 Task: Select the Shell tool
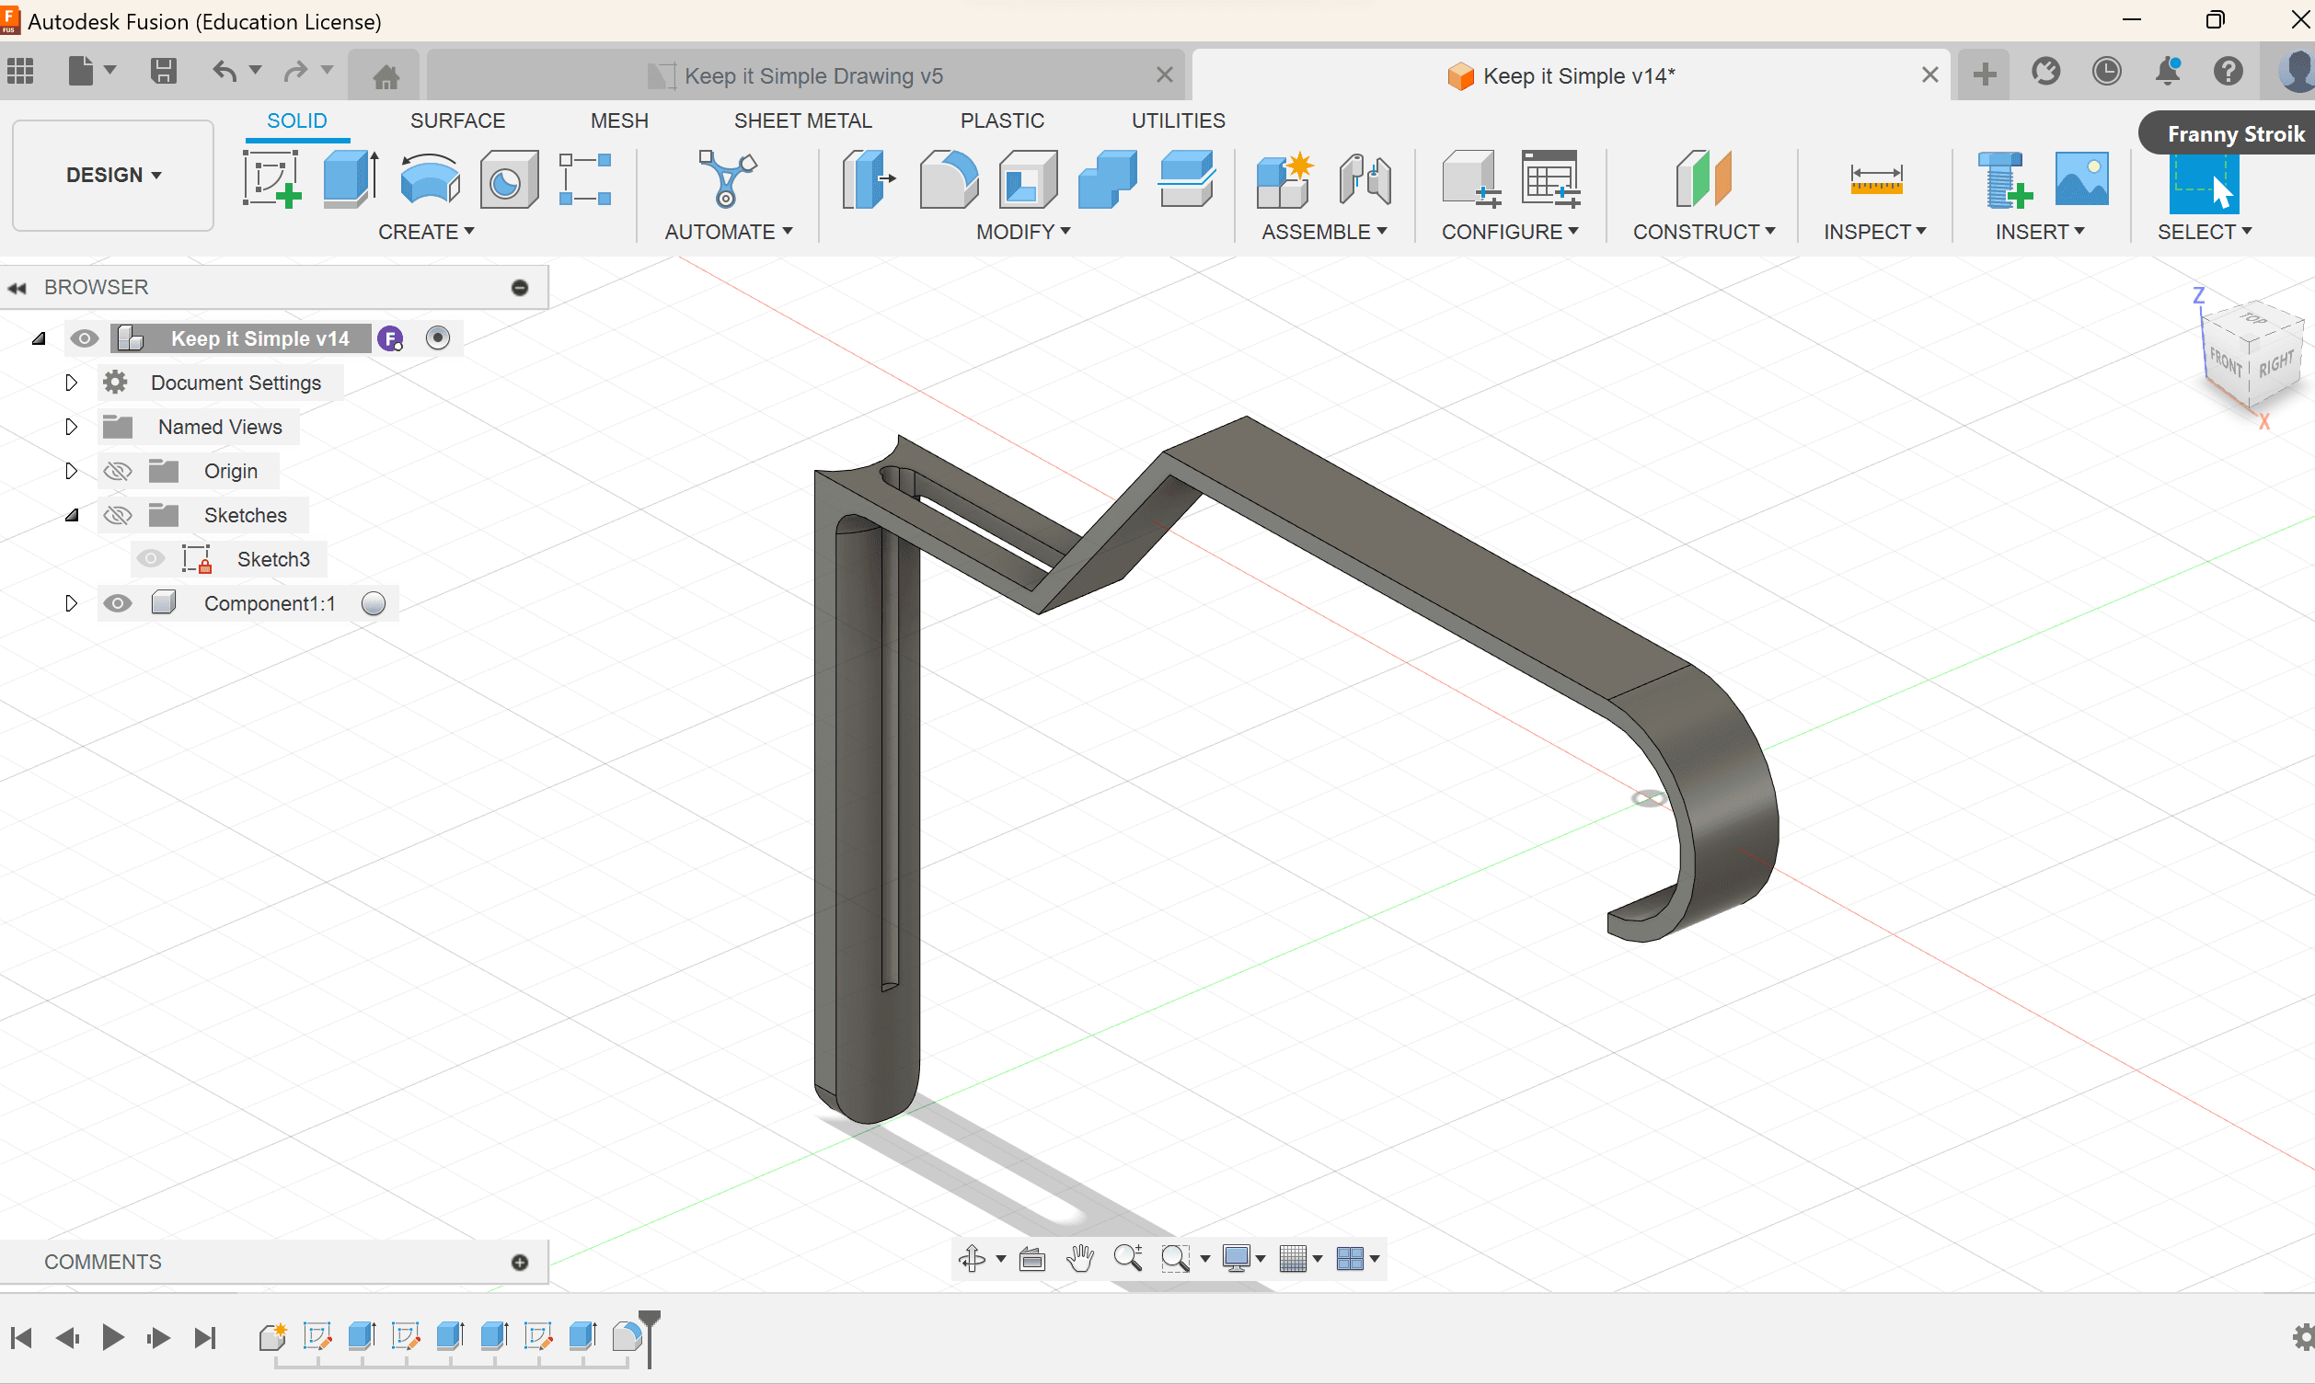[1028, 179]
